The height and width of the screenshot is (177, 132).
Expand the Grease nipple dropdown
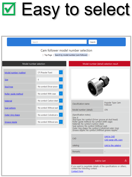tap(50, 122)
